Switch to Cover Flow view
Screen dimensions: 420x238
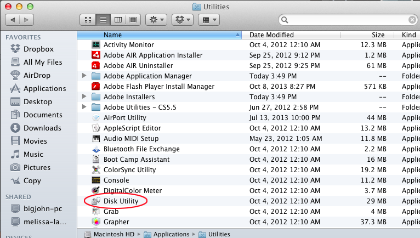[132, 20]
